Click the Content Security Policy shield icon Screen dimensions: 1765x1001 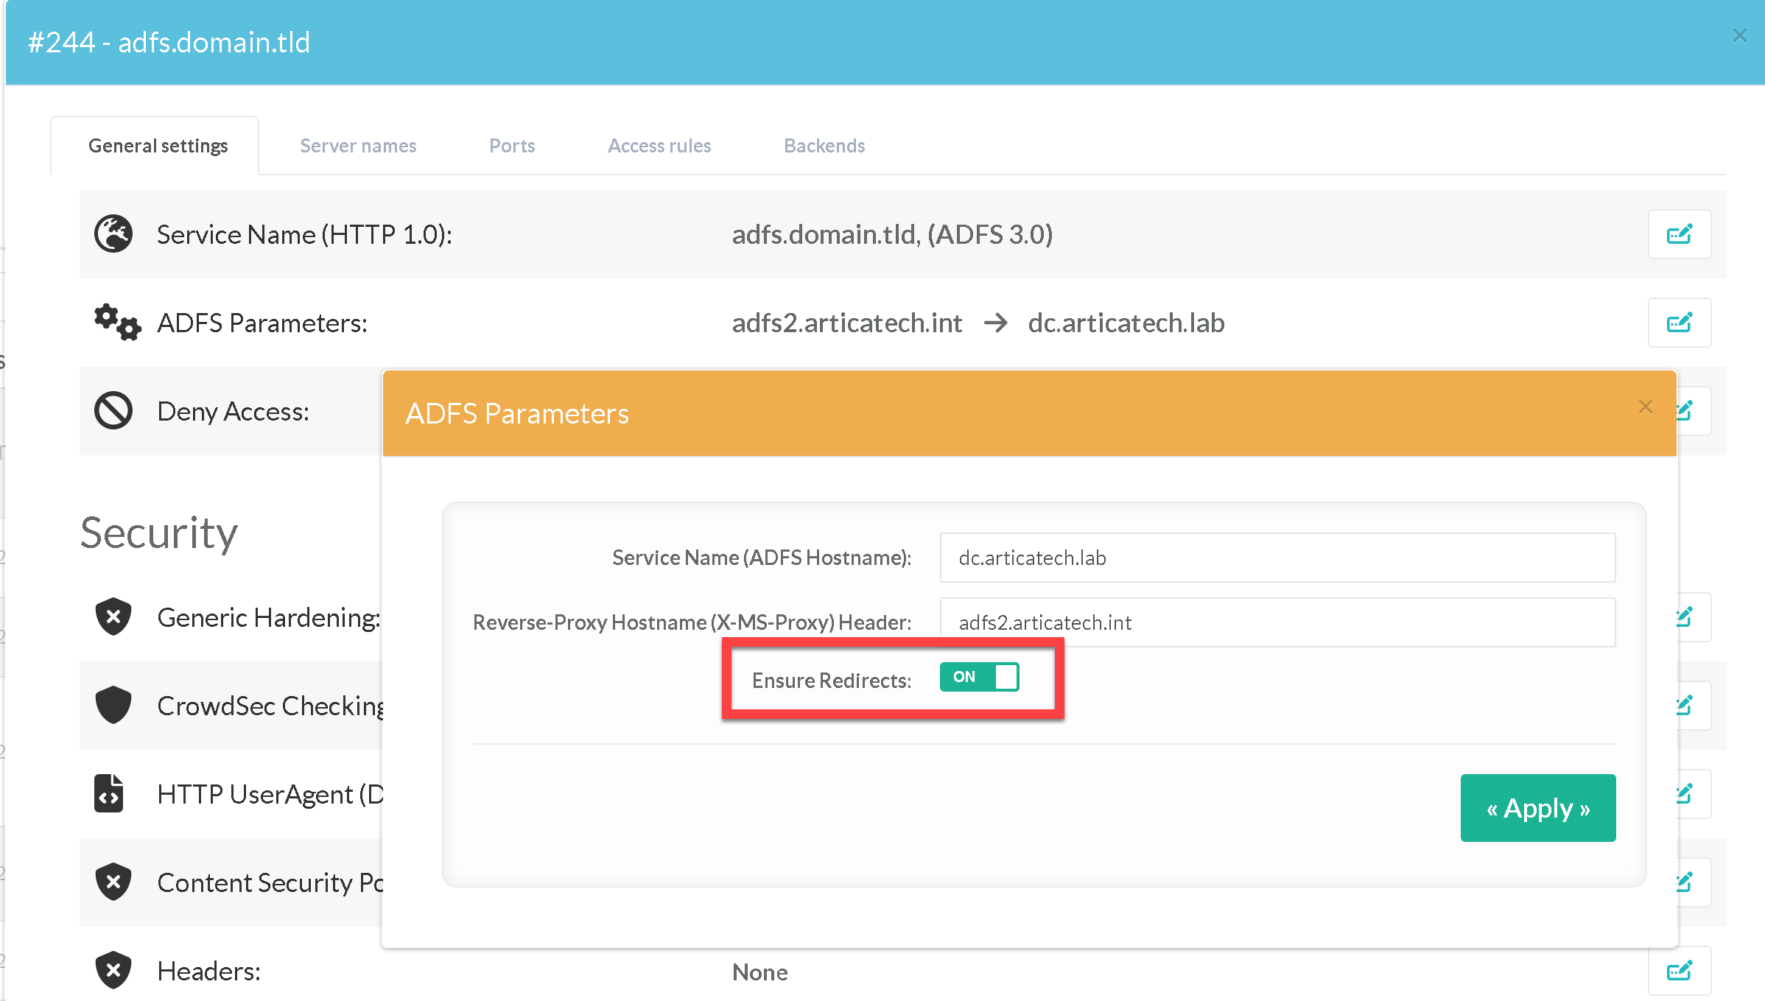tap(113, 882)
